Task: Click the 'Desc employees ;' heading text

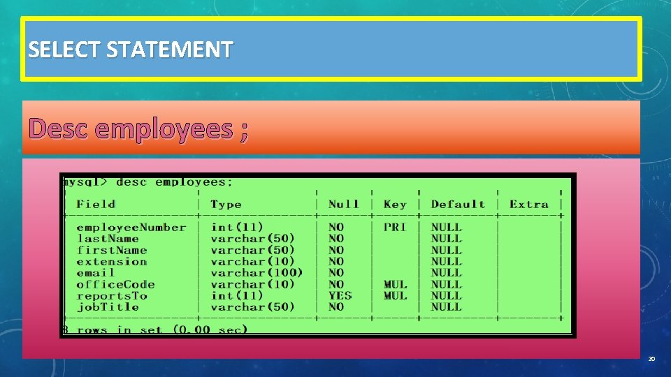Action: pyautogui.click(x=138, y=129)
